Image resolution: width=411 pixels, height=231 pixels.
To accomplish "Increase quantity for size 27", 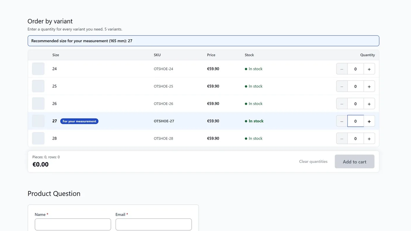I will pos(369,121).
